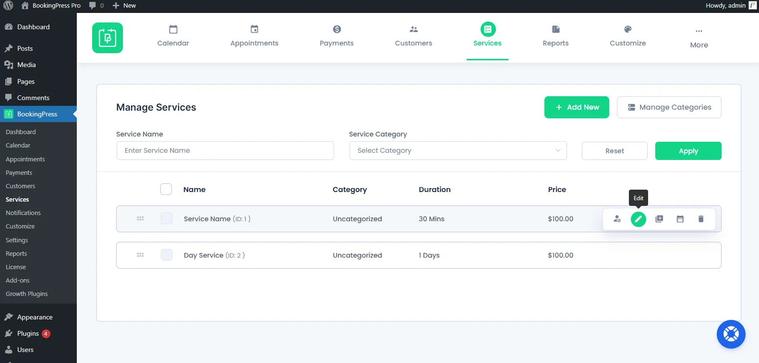Click the green BookingPress logo

point(108,38)
